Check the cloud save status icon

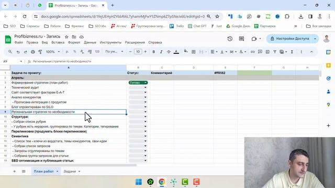pos(82,37)
